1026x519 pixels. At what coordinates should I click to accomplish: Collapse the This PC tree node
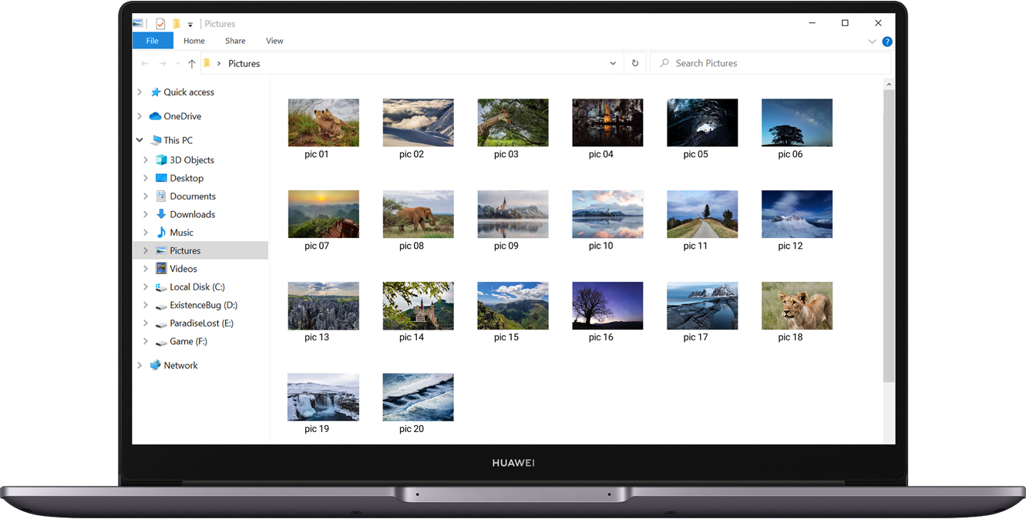pos(140,139)
